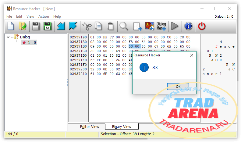Open the Action menu
The height and width of the screenshot is (142, 241).
click(44, 16)
